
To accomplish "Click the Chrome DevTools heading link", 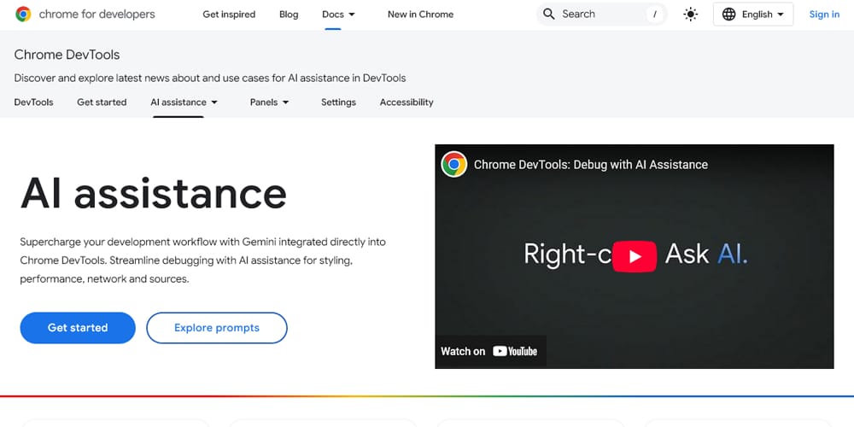I will coord(67,55).
